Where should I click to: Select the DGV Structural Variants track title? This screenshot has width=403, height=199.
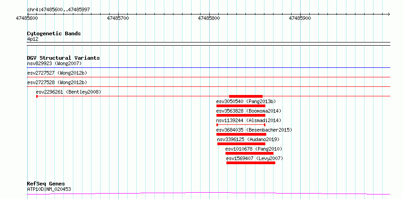tap(63, 58)
